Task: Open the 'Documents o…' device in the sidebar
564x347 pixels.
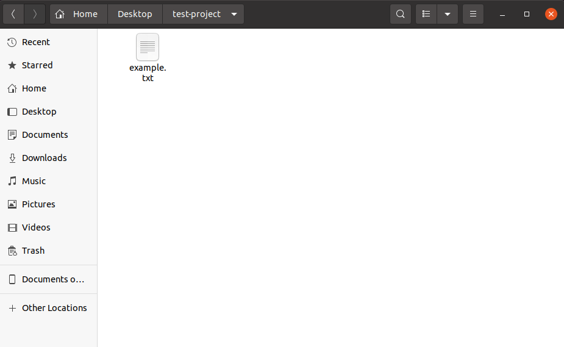Action: (x=49, y=279)
